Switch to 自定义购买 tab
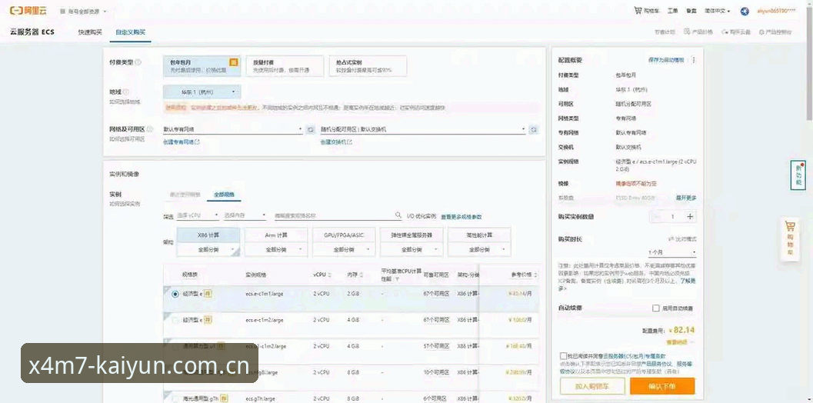This screenshot has width=813, height=403. [x=131, y=32]
